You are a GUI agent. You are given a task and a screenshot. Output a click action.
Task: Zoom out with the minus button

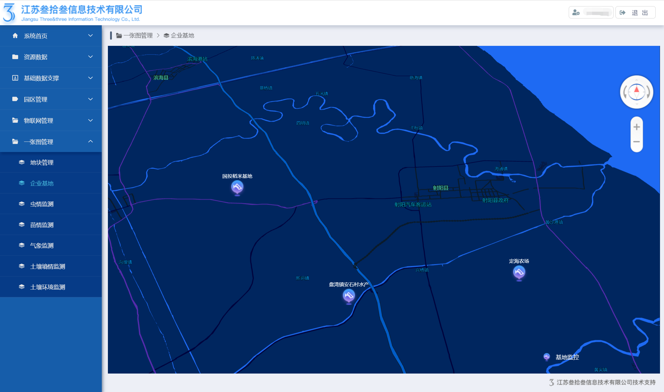coord(637,142)
